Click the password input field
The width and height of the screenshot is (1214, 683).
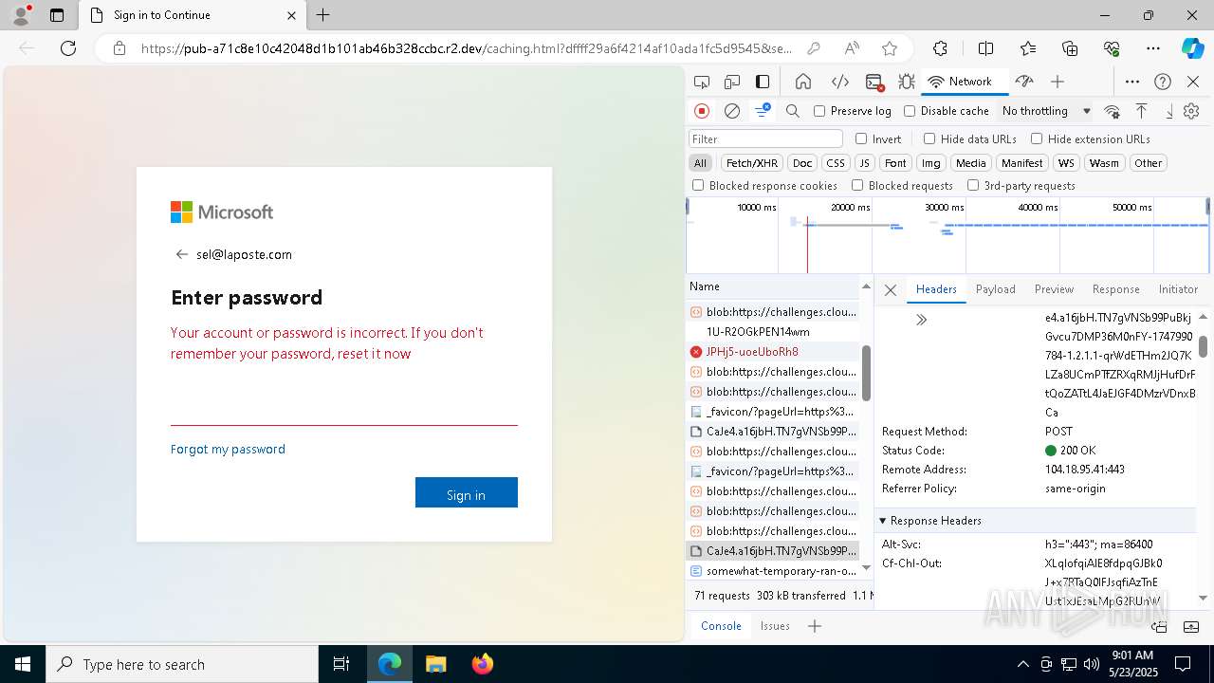click(x=344, y=409)
